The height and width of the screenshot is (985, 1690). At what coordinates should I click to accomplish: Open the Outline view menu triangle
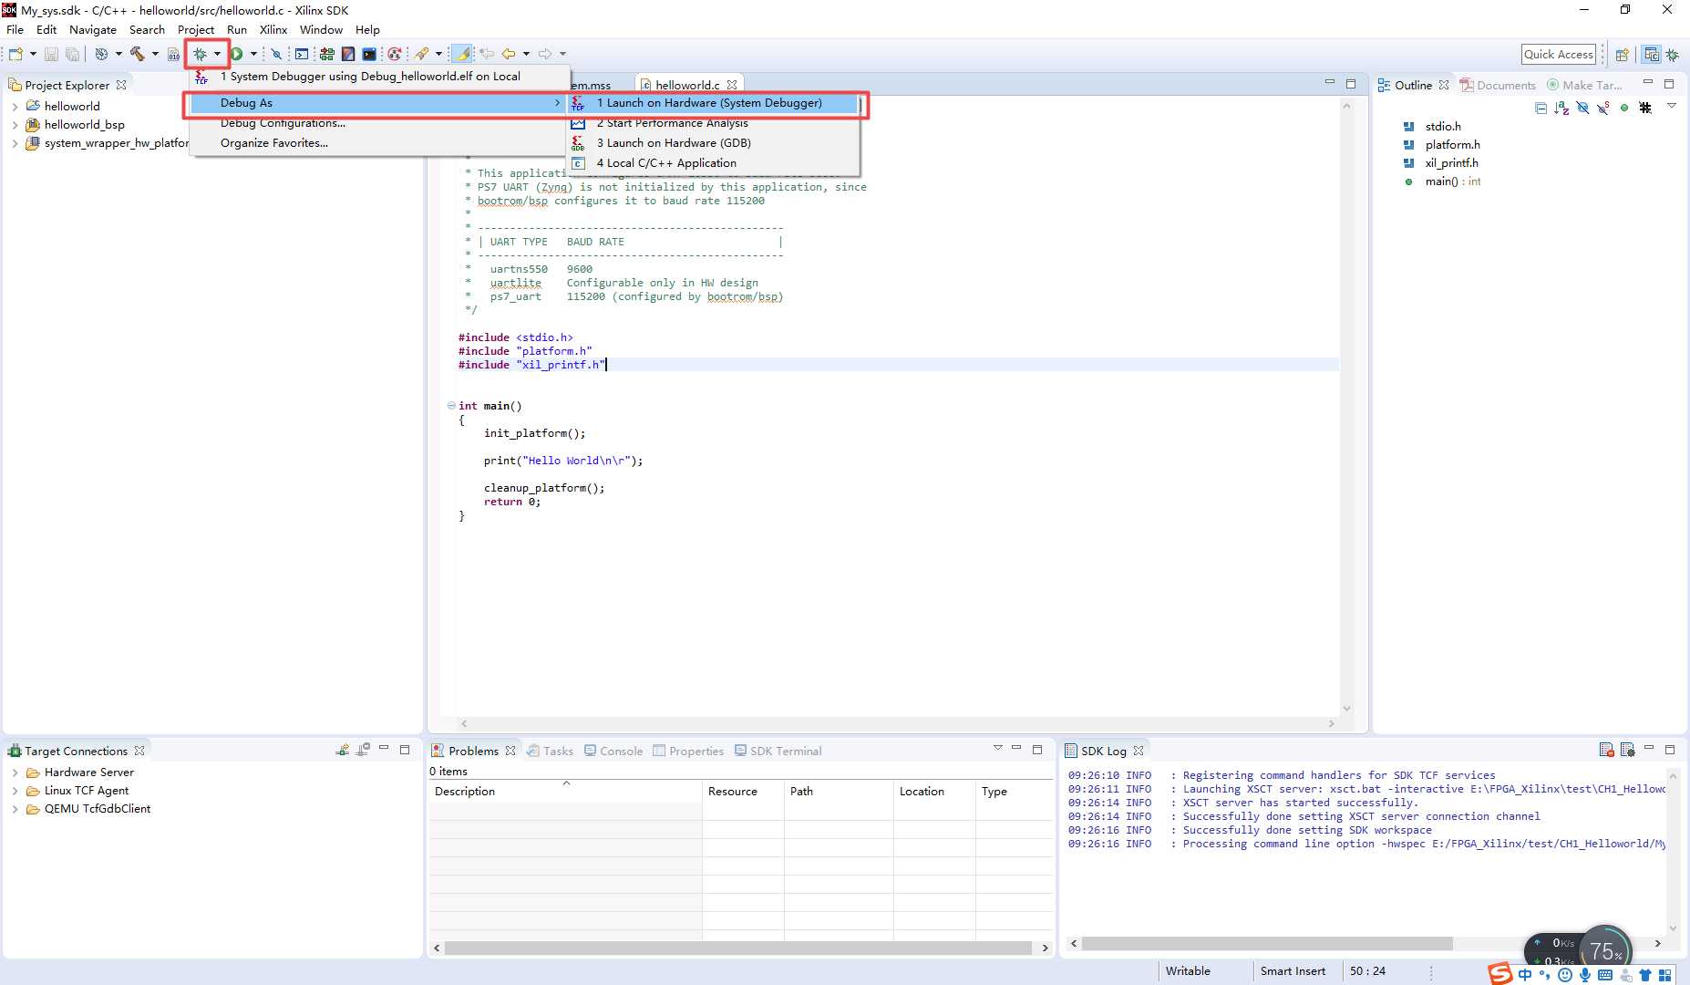[x=1672, y=107]
